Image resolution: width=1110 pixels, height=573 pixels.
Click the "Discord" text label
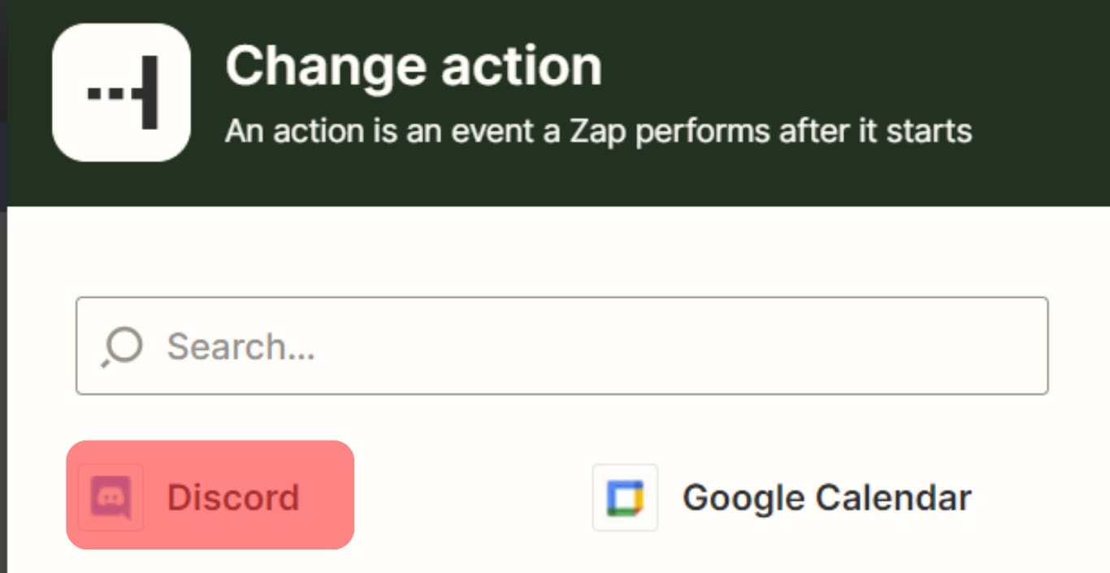point(233,498)
